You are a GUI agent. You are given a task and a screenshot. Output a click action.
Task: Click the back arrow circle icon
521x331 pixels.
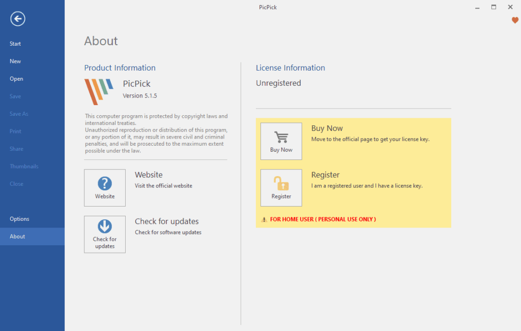(18, 19)
